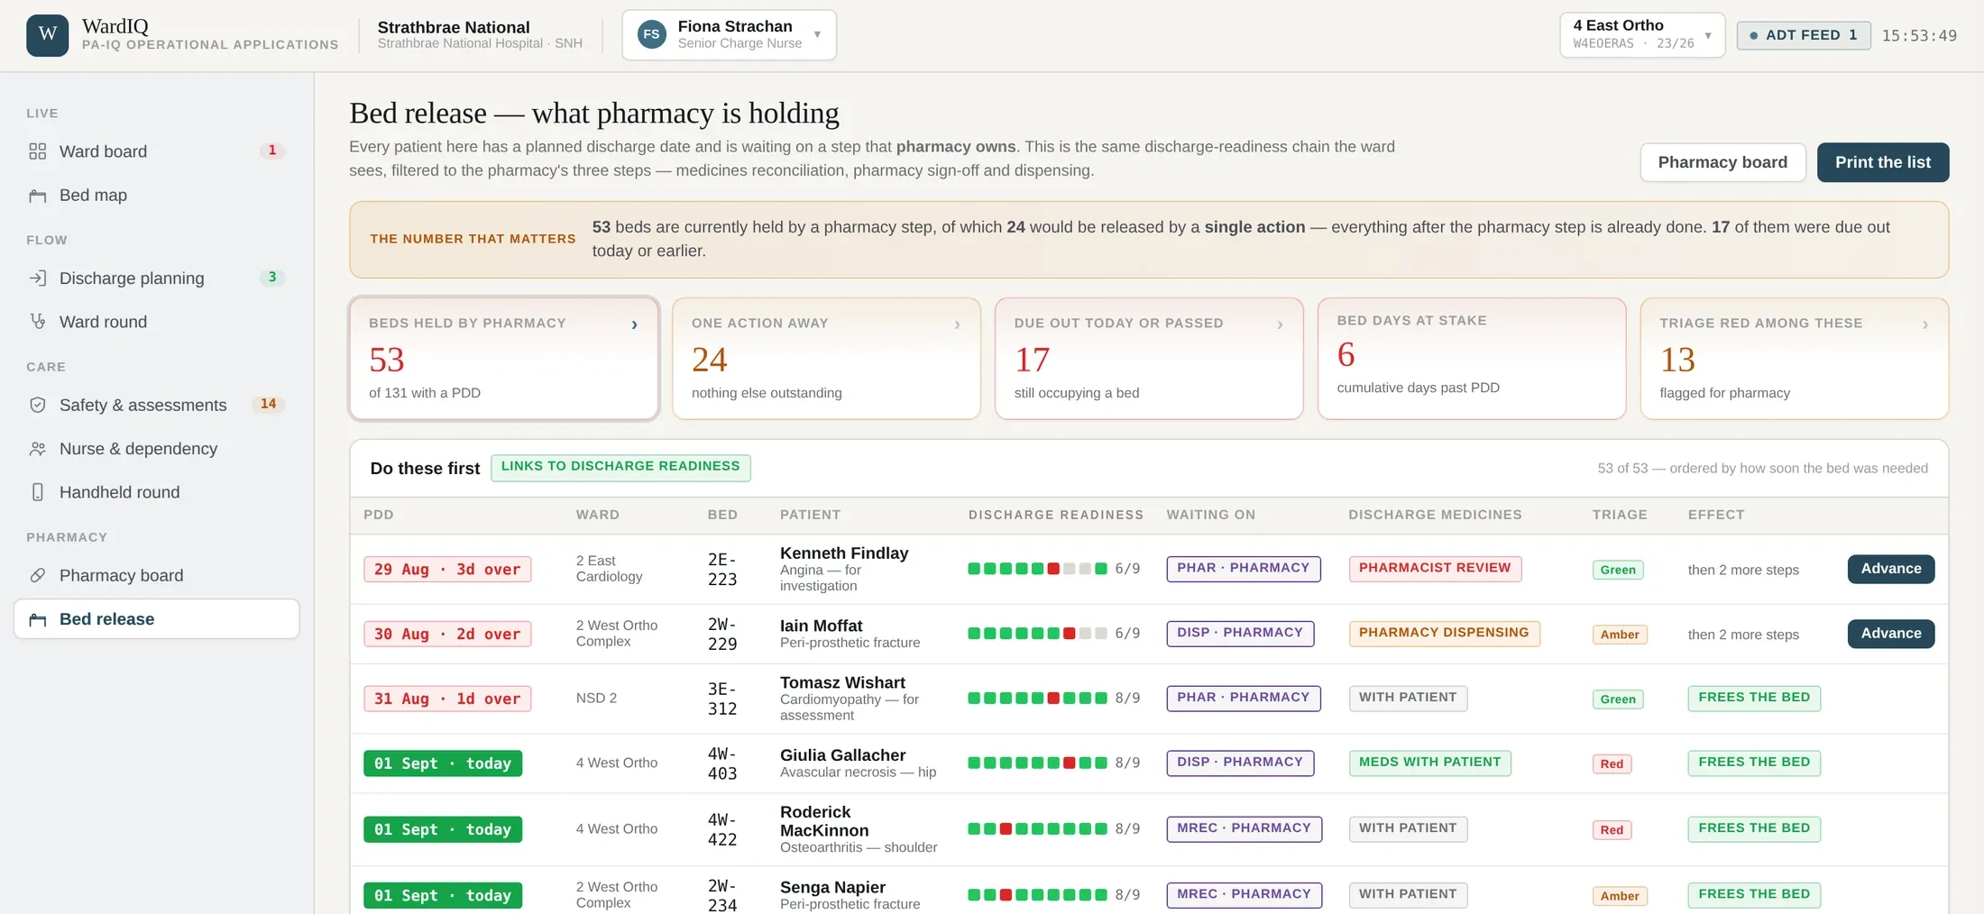Open Safety & assessments section

click(157, 406)
